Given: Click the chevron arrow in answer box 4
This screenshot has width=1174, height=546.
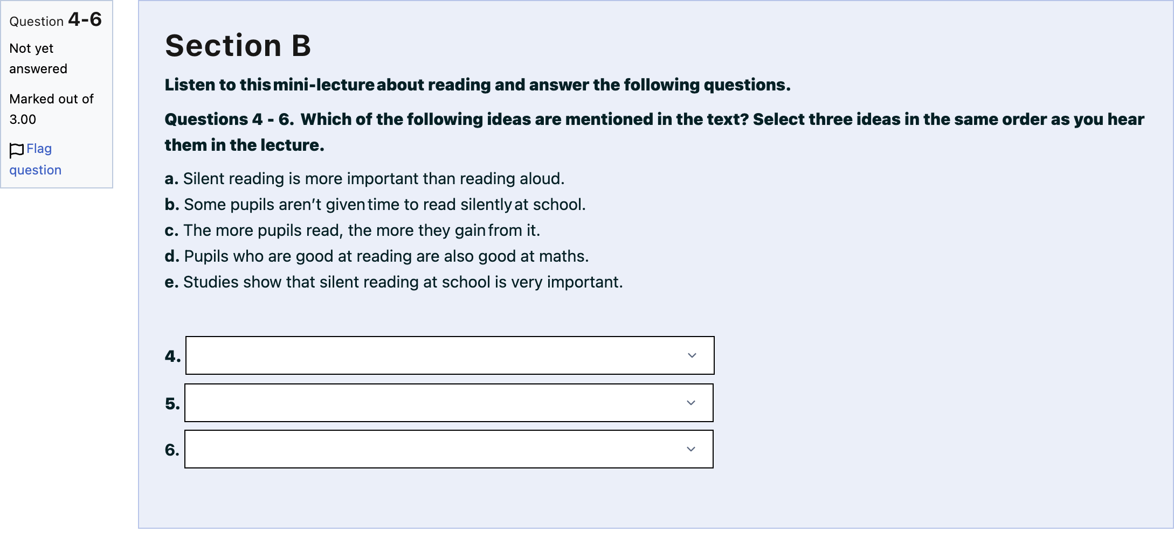Looking at the screenshot, I should [692, 355].
